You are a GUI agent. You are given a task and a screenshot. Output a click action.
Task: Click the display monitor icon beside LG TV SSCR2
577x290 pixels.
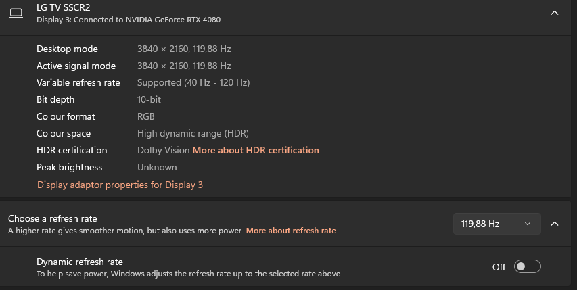(16, 13)
